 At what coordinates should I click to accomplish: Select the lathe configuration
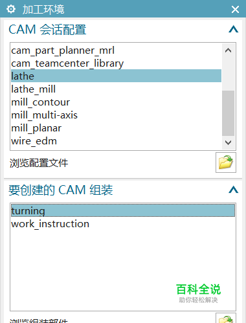[116, 76]
